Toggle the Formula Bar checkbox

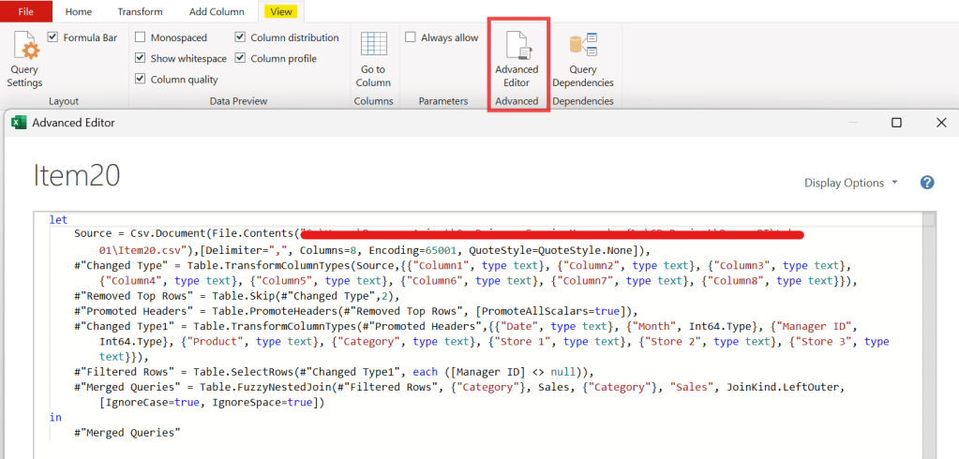pos(52,37)
